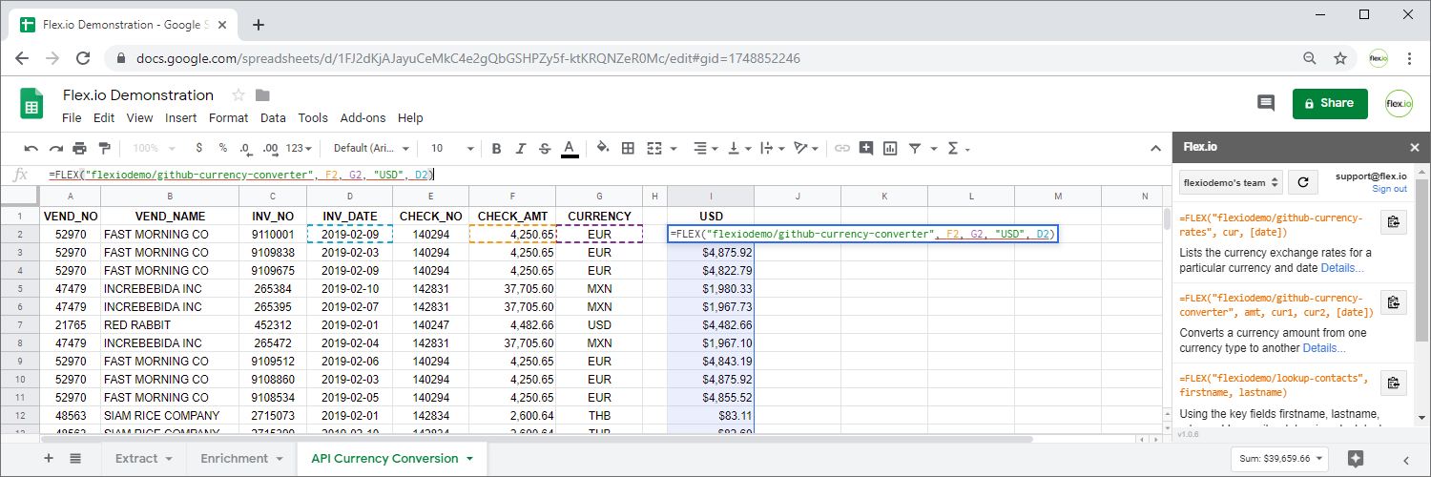The image size is (1431, 477).
Task: Open the borders tool
Action: coord(628,148)
